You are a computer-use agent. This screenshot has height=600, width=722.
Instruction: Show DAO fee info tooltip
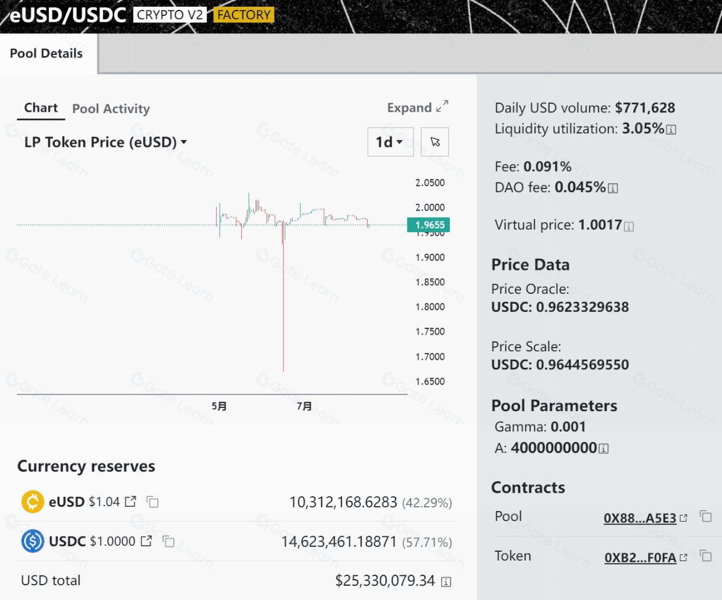pos(613,188)
